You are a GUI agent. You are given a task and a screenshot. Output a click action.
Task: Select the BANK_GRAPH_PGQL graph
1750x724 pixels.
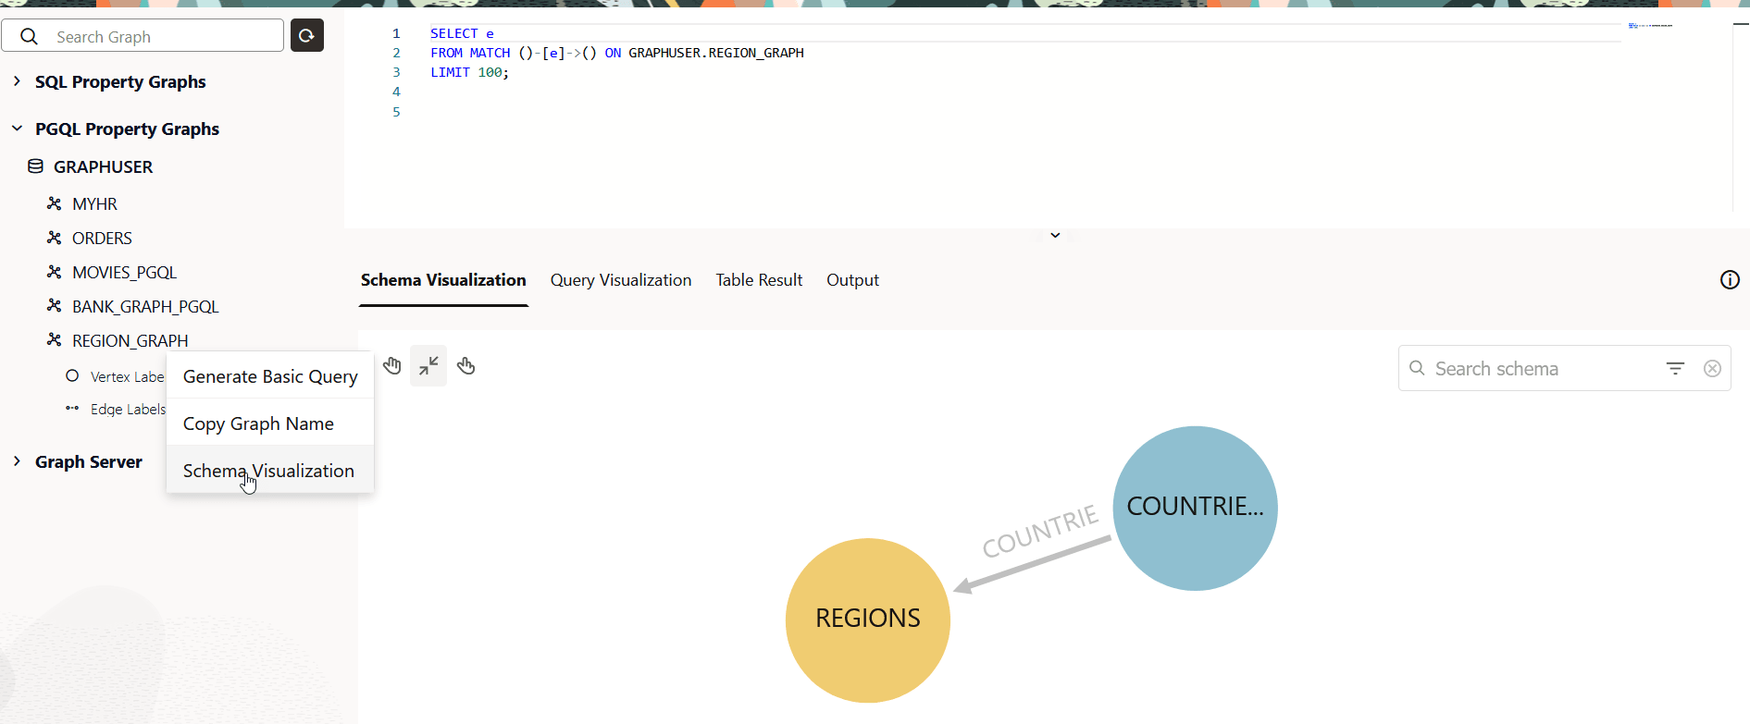(145, 306)
